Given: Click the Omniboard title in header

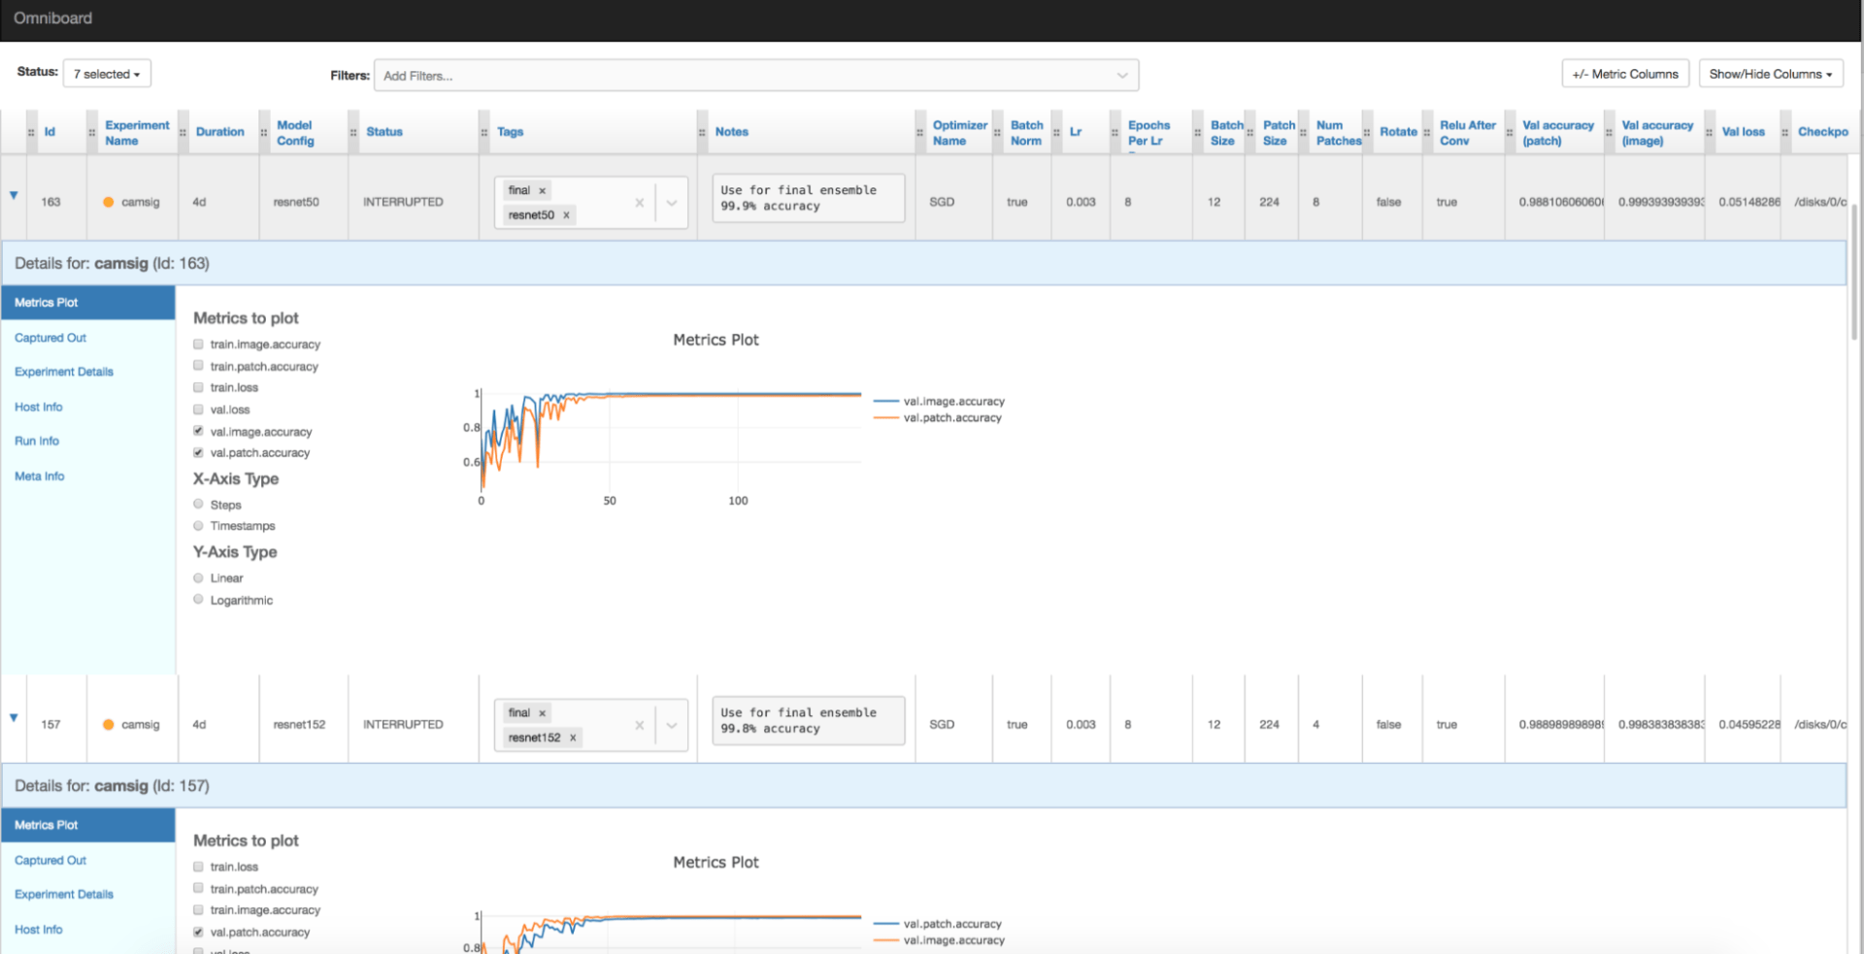Looking at the screenshot, I should tap(52, 18).
